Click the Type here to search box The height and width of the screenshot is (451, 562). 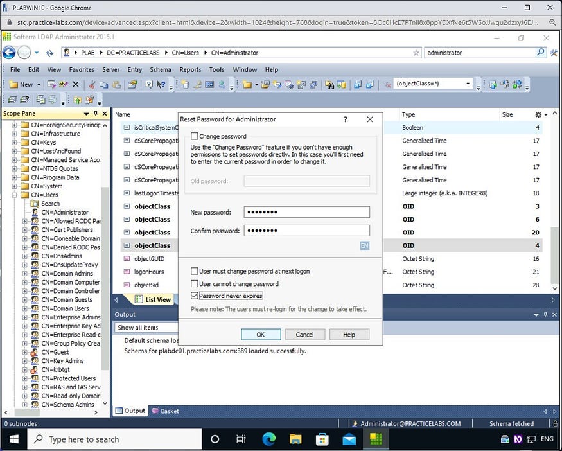pos(115,439)
